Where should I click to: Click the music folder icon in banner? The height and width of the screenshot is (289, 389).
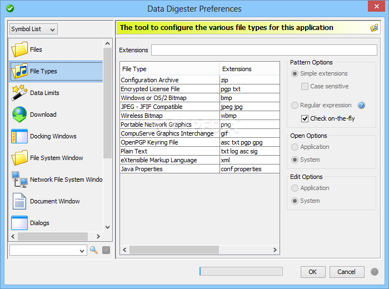(x=374, y=28)
